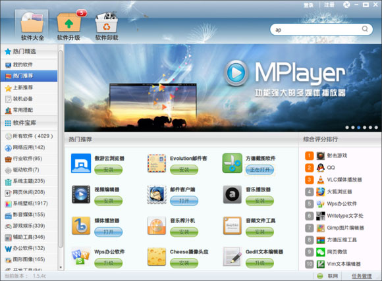Click the sidebar scrollbar down arrow
The width and height of the screenshot is (382, 281).
[x=61, y=267]
